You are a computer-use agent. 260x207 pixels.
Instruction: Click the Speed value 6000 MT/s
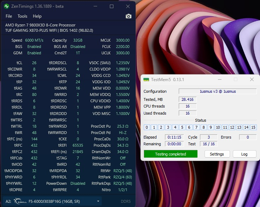34,40
